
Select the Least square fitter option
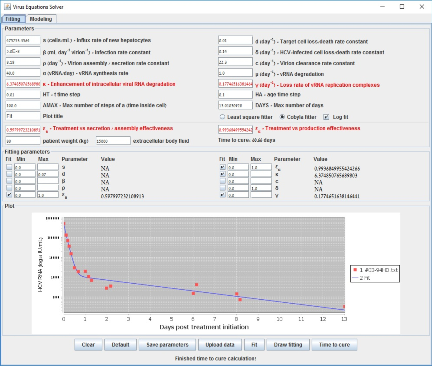tap(223, 117)
